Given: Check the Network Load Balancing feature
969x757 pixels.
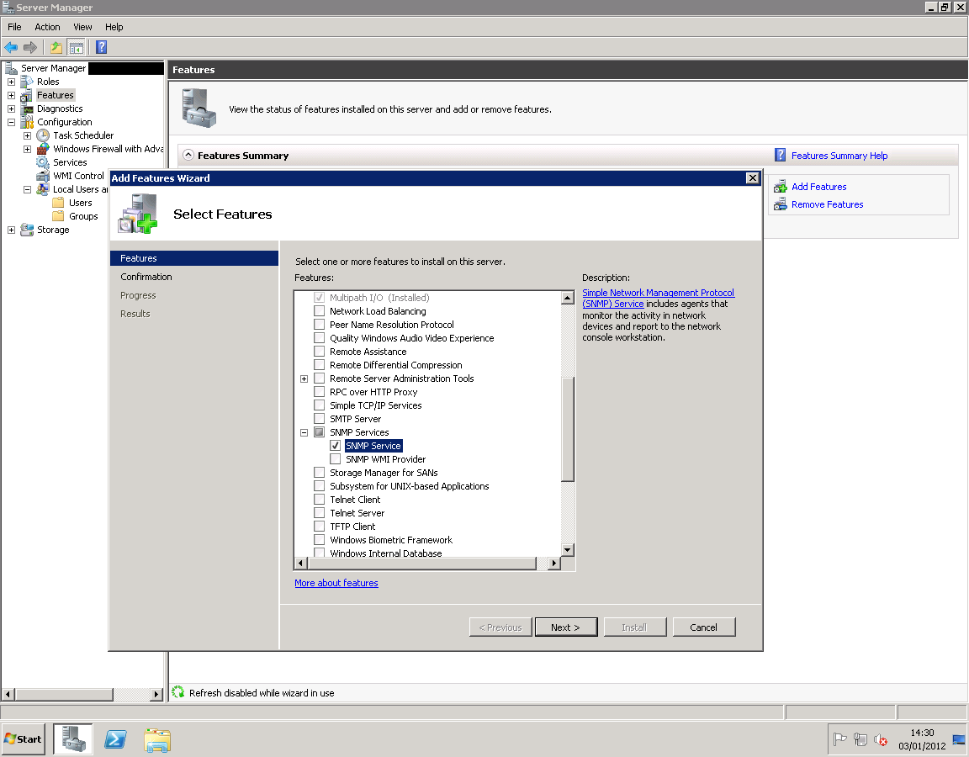Looking at the screenshot, I should click(320, 311).
